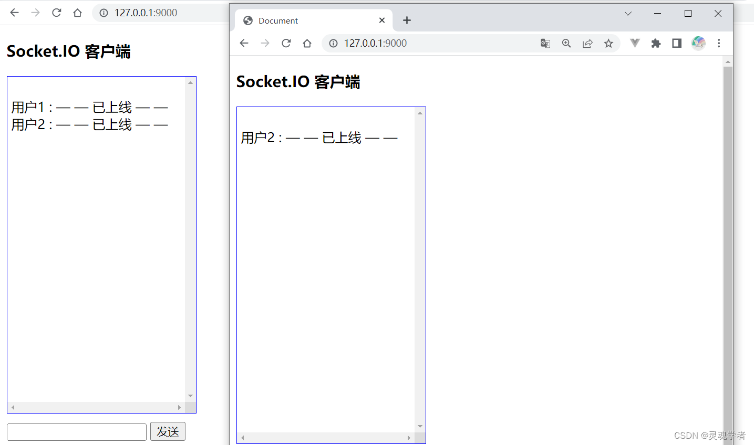
Task: Open a new tab with the plus button
Action: pyautogui.click(x=407, y=20)
